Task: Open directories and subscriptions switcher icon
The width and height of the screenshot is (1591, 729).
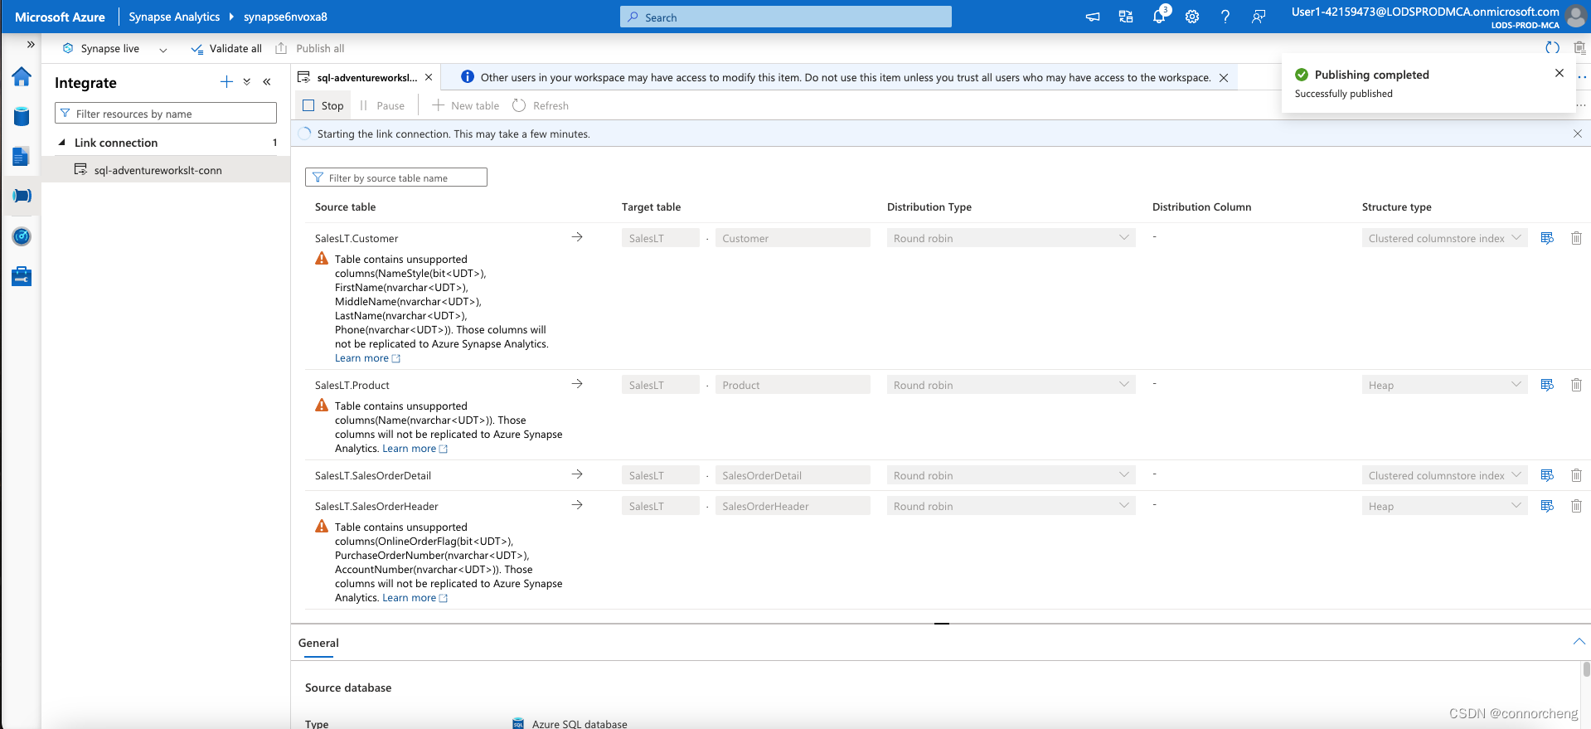Action: pyautogui.click(x=1126, y=17)
